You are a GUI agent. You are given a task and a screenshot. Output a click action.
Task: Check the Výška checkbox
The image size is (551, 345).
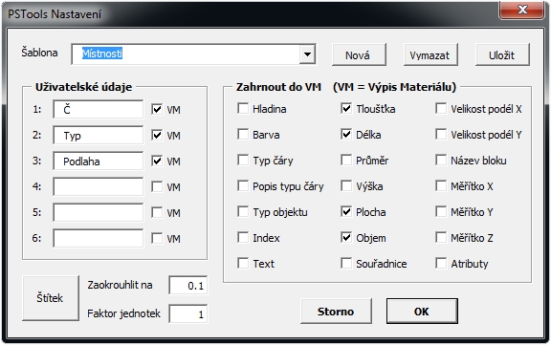coord(346,185)
